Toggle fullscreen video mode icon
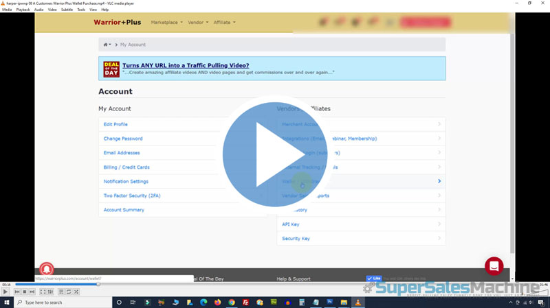 (x=43, y=292)
